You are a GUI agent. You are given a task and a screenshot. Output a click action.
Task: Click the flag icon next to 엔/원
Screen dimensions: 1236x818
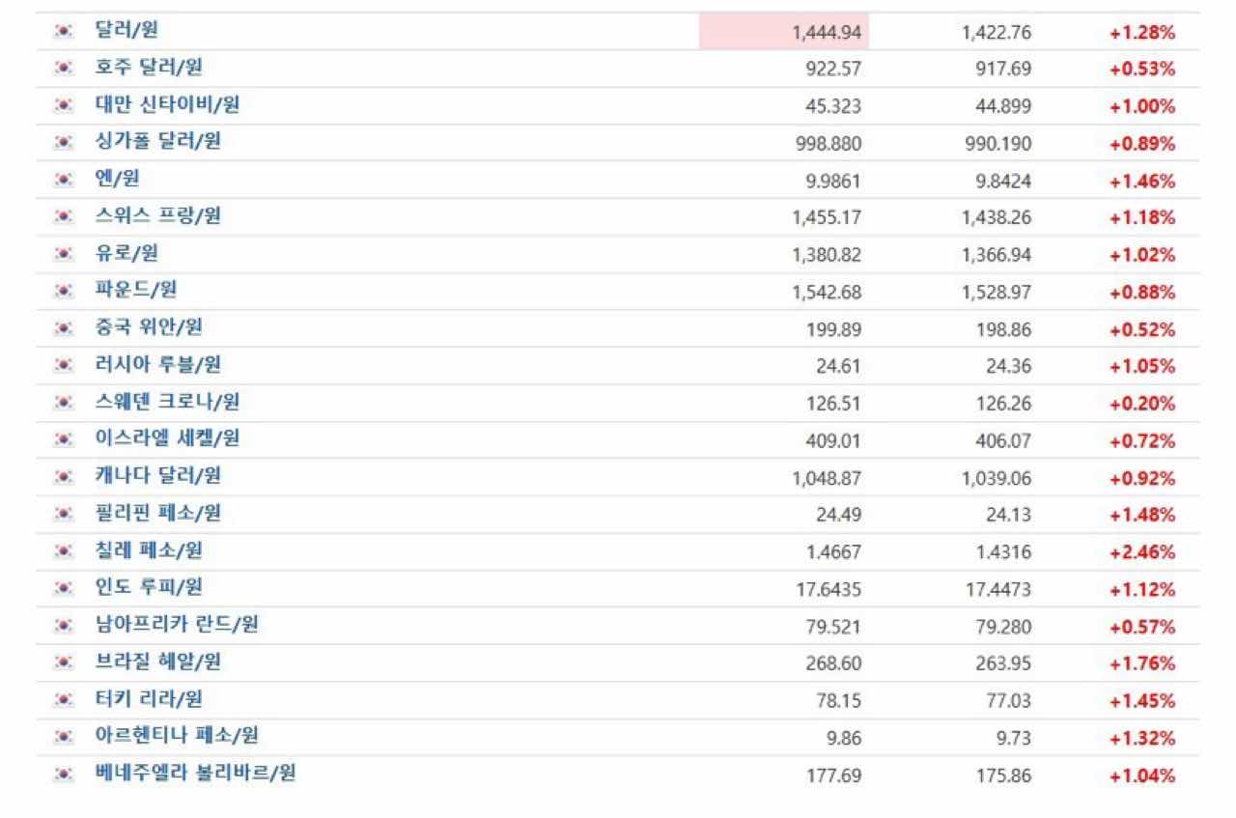click(64, 180)
